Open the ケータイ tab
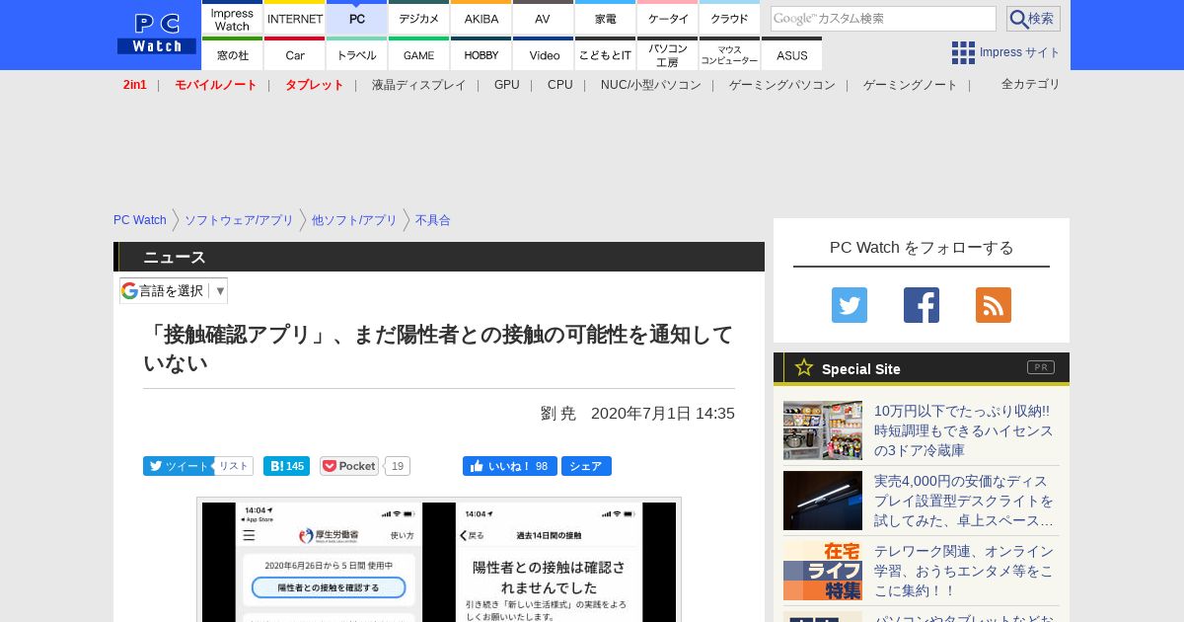Viewport: 1184px width, 622px height. [668, 18]
